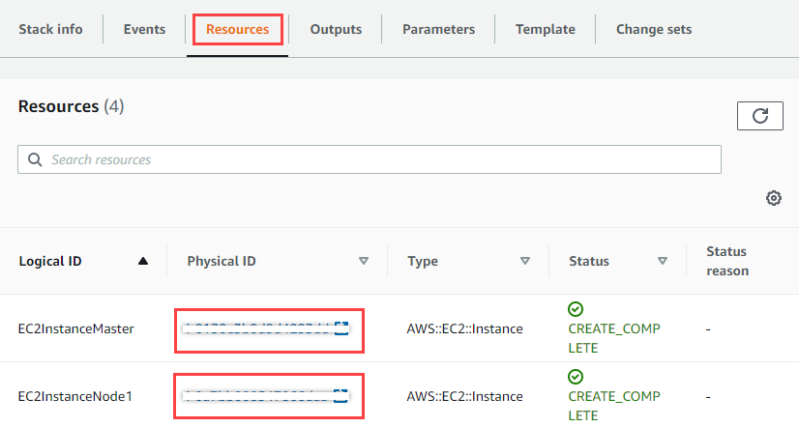
Task: Click external link icon for EC2InstanceMaster
Action: (x=340, y=328)
